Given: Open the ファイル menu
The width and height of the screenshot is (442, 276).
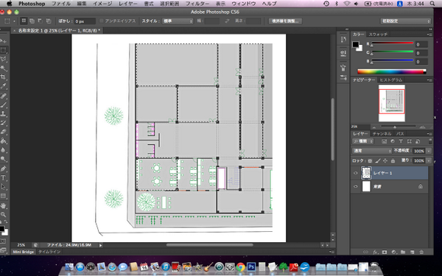Looking at the screenshot, I should coord(61,4).
